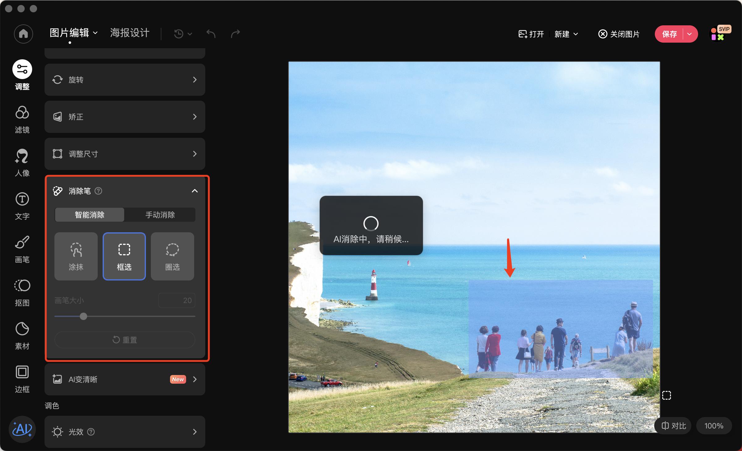Select the 圈选 lasso selection mode

click(173, 256)
